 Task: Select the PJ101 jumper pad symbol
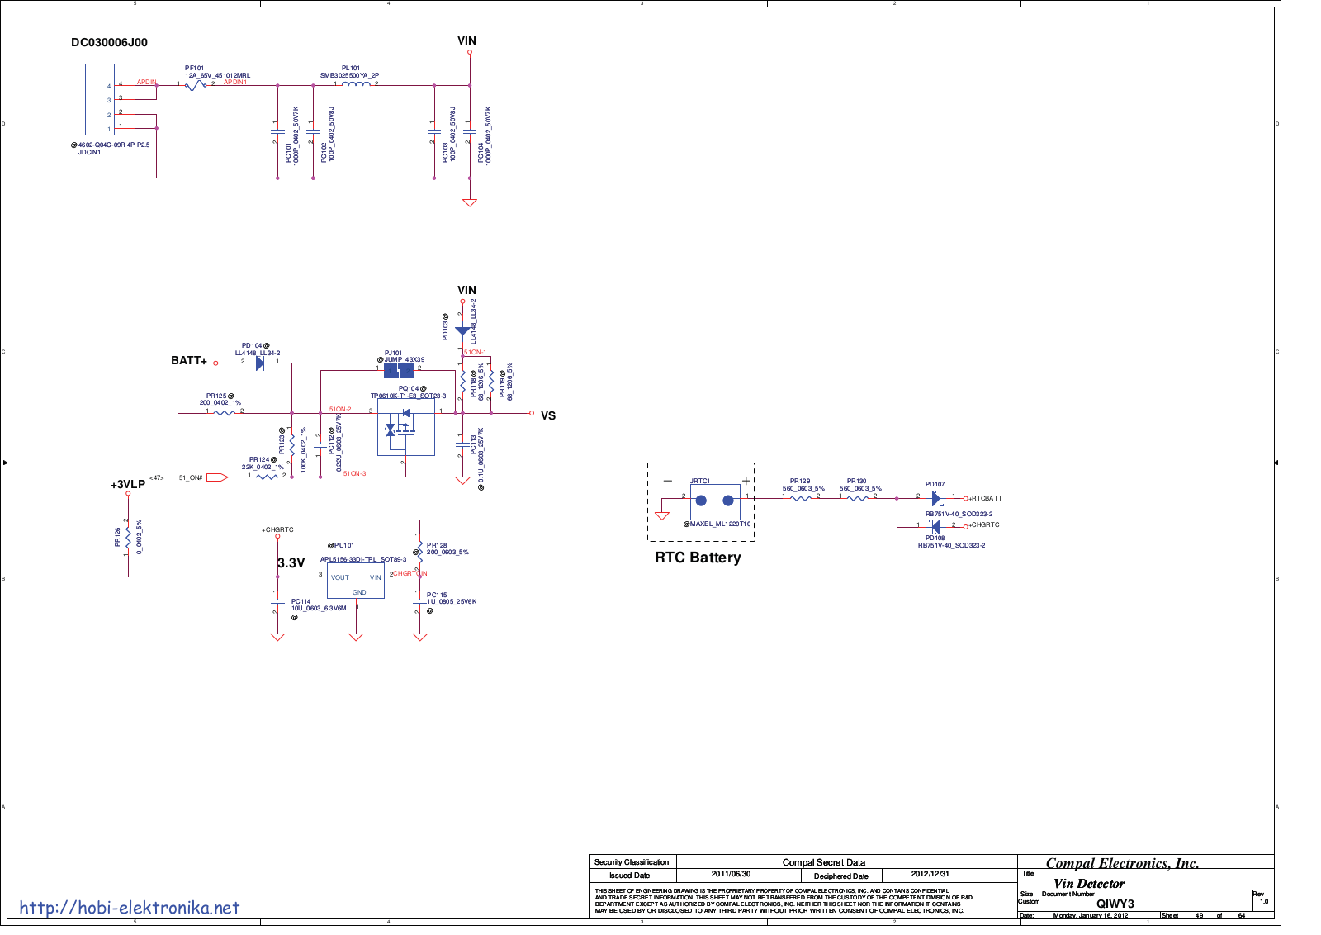[x=399, y=371]
